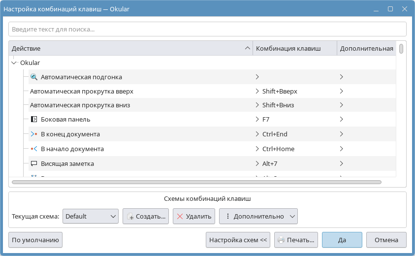Expand the Shift+Вверх shortcut chevron
Screen dimensions: 415x256
tap(257, 91)
